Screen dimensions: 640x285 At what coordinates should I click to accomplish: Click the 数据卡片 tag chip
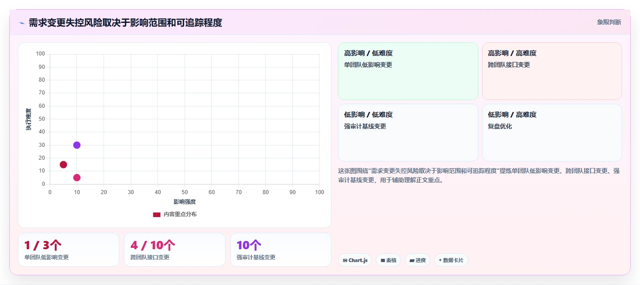click(x=451, y=260)
